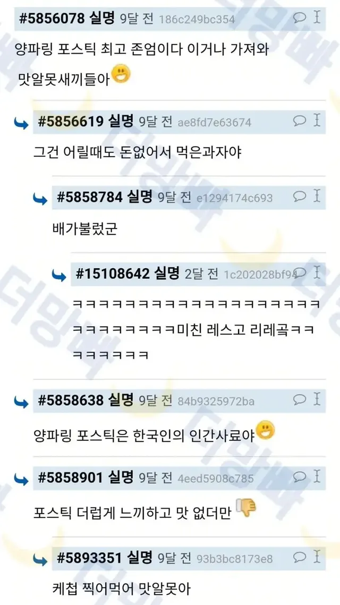Click reply bubble icon on comment #5856078
Screen dimensions: 340x605
(300, 18)
